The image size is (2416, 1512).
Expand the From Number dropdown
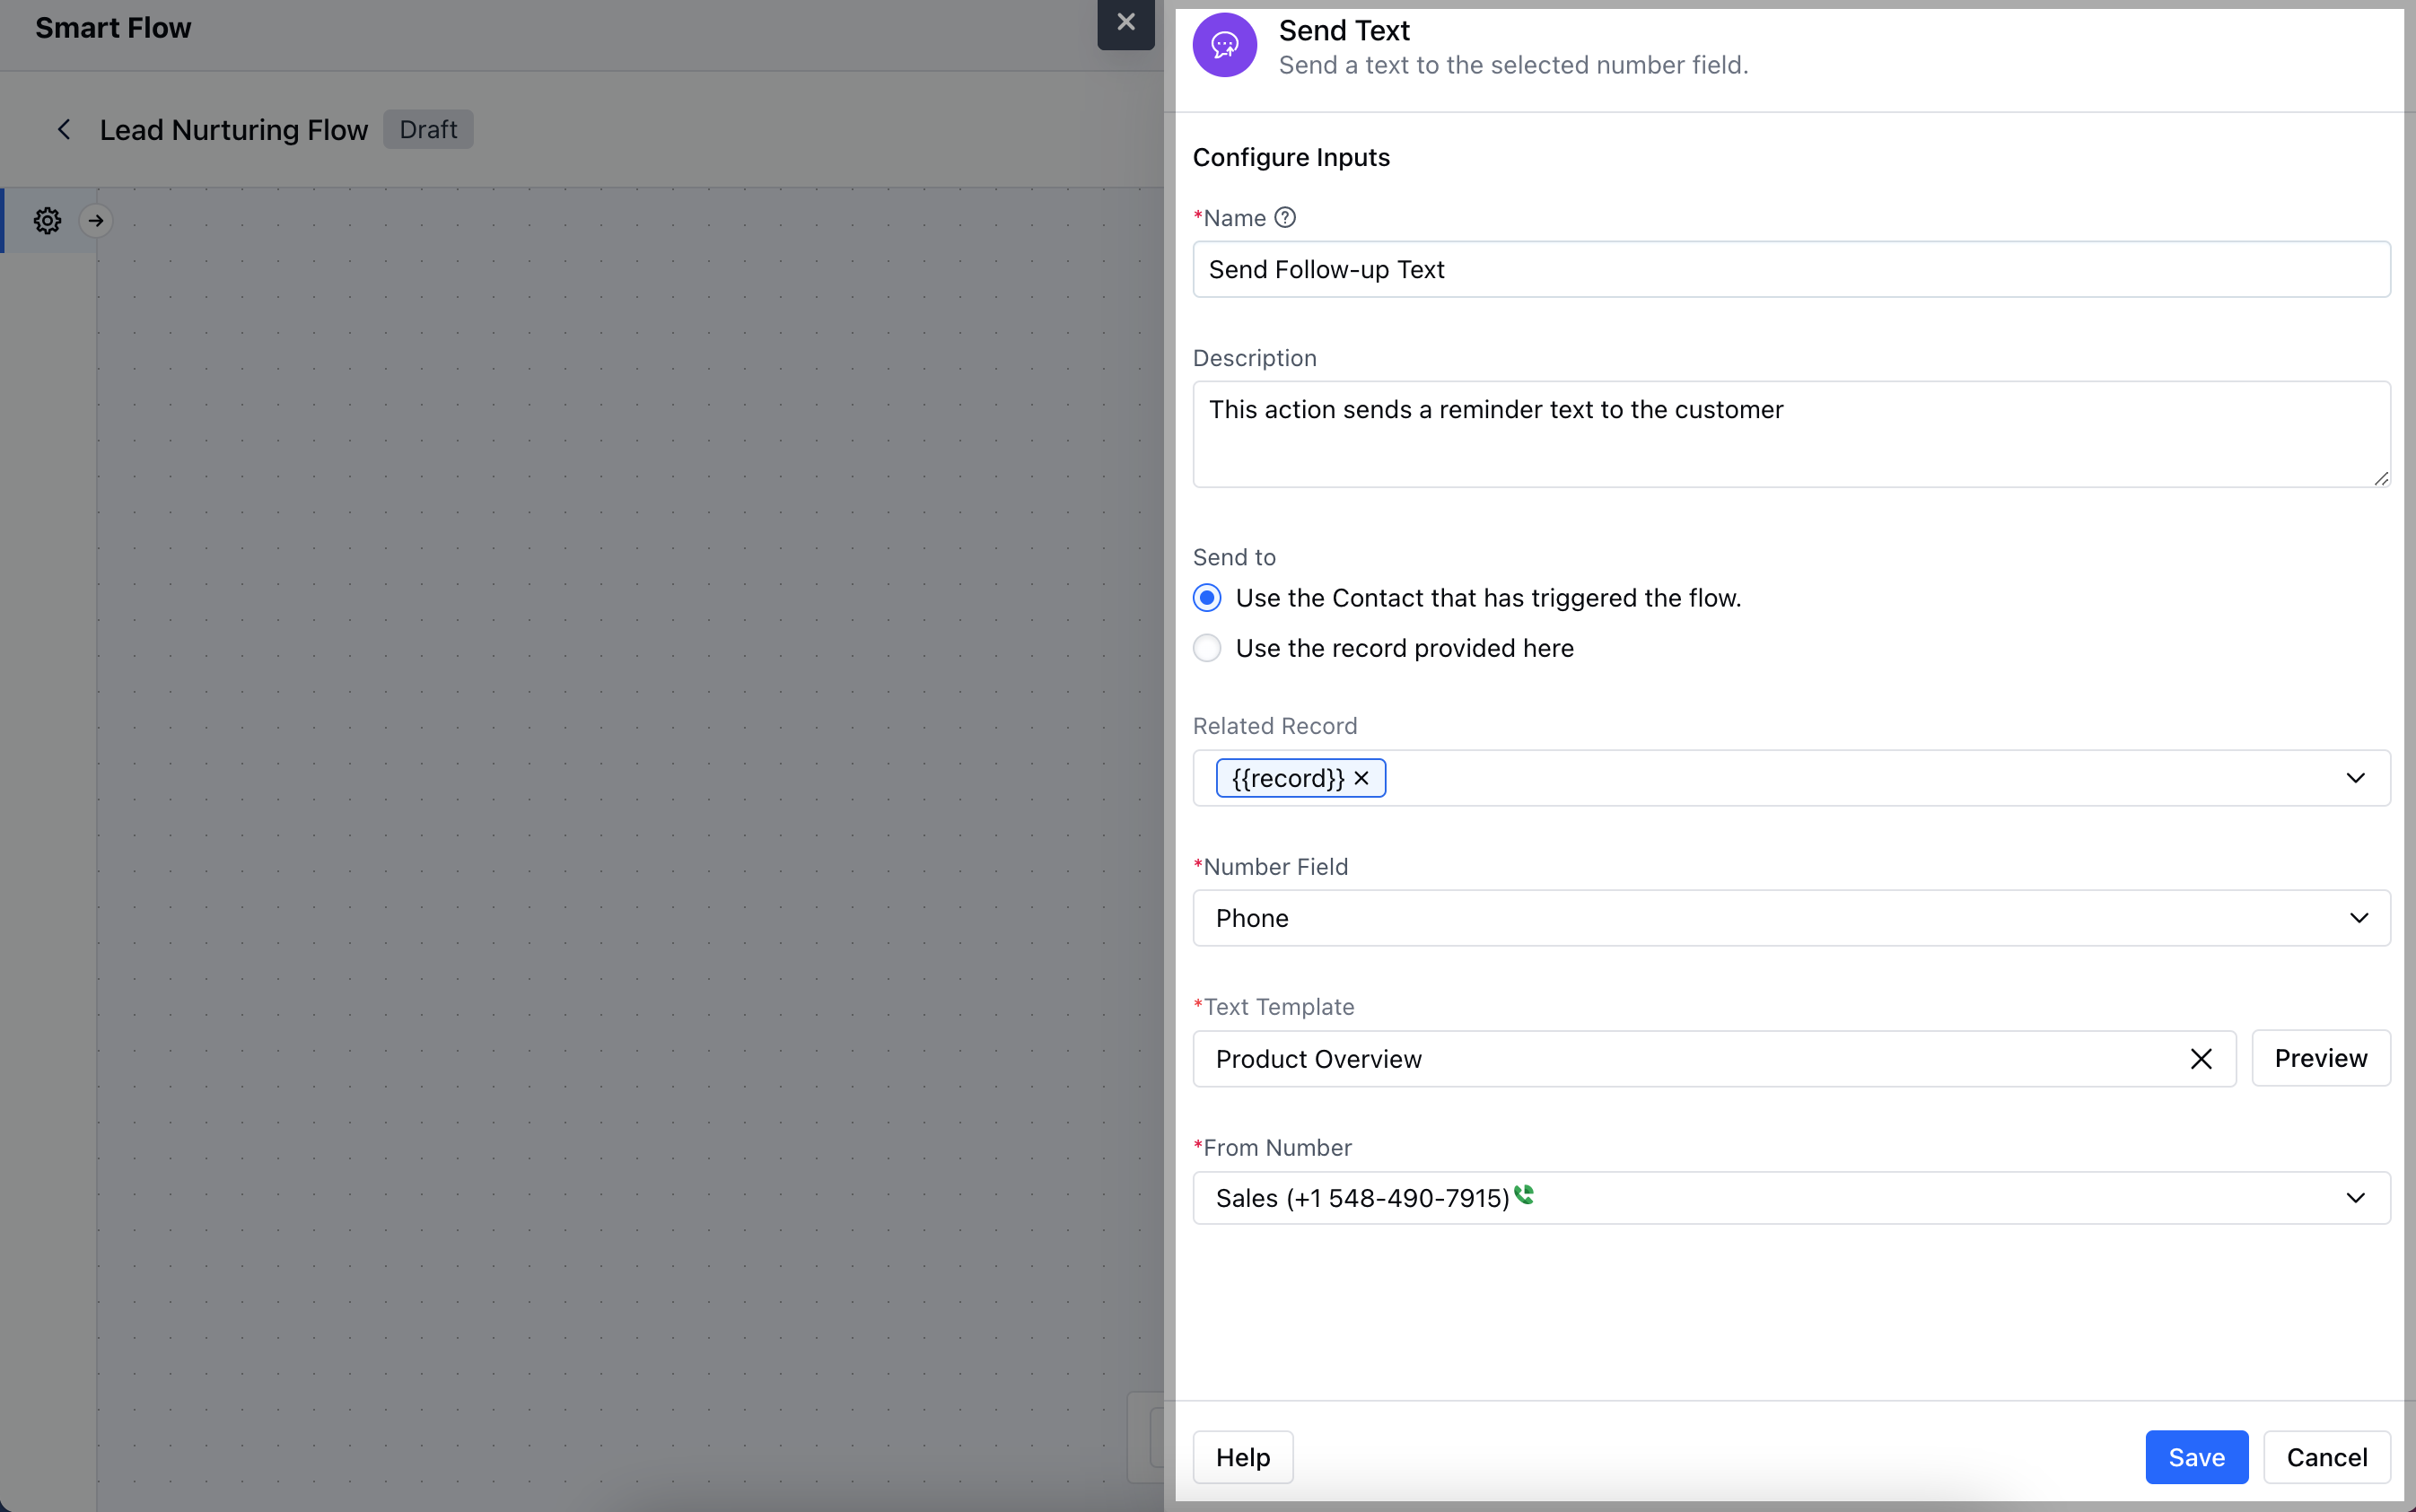(2355, 1198)
